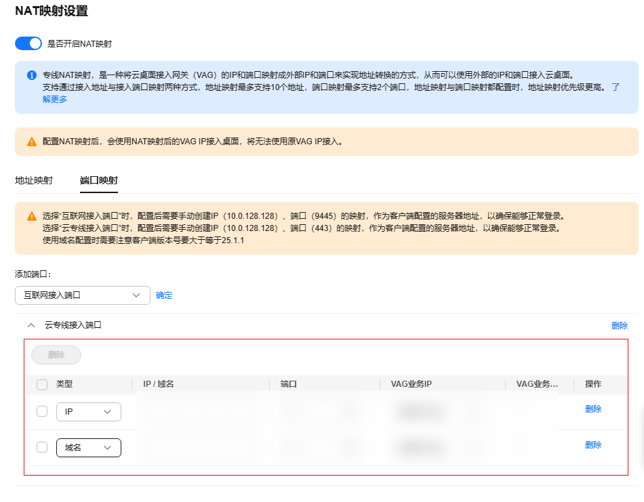Click the 端口 column header
Image resolution: width=644 pixels, height=502 pixels.
289,384
